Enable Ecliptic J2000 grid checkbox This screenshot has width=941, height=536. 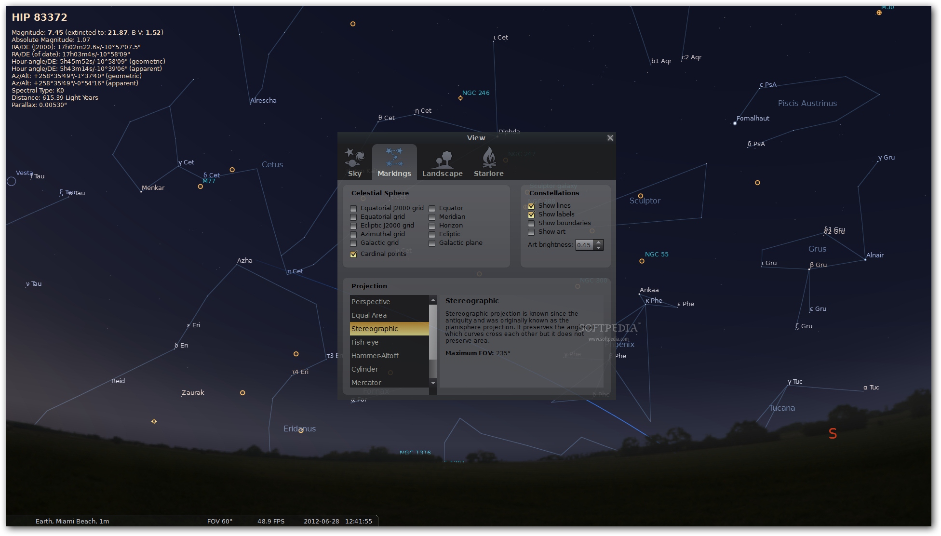pyautogui.click(x=353, y=226)
